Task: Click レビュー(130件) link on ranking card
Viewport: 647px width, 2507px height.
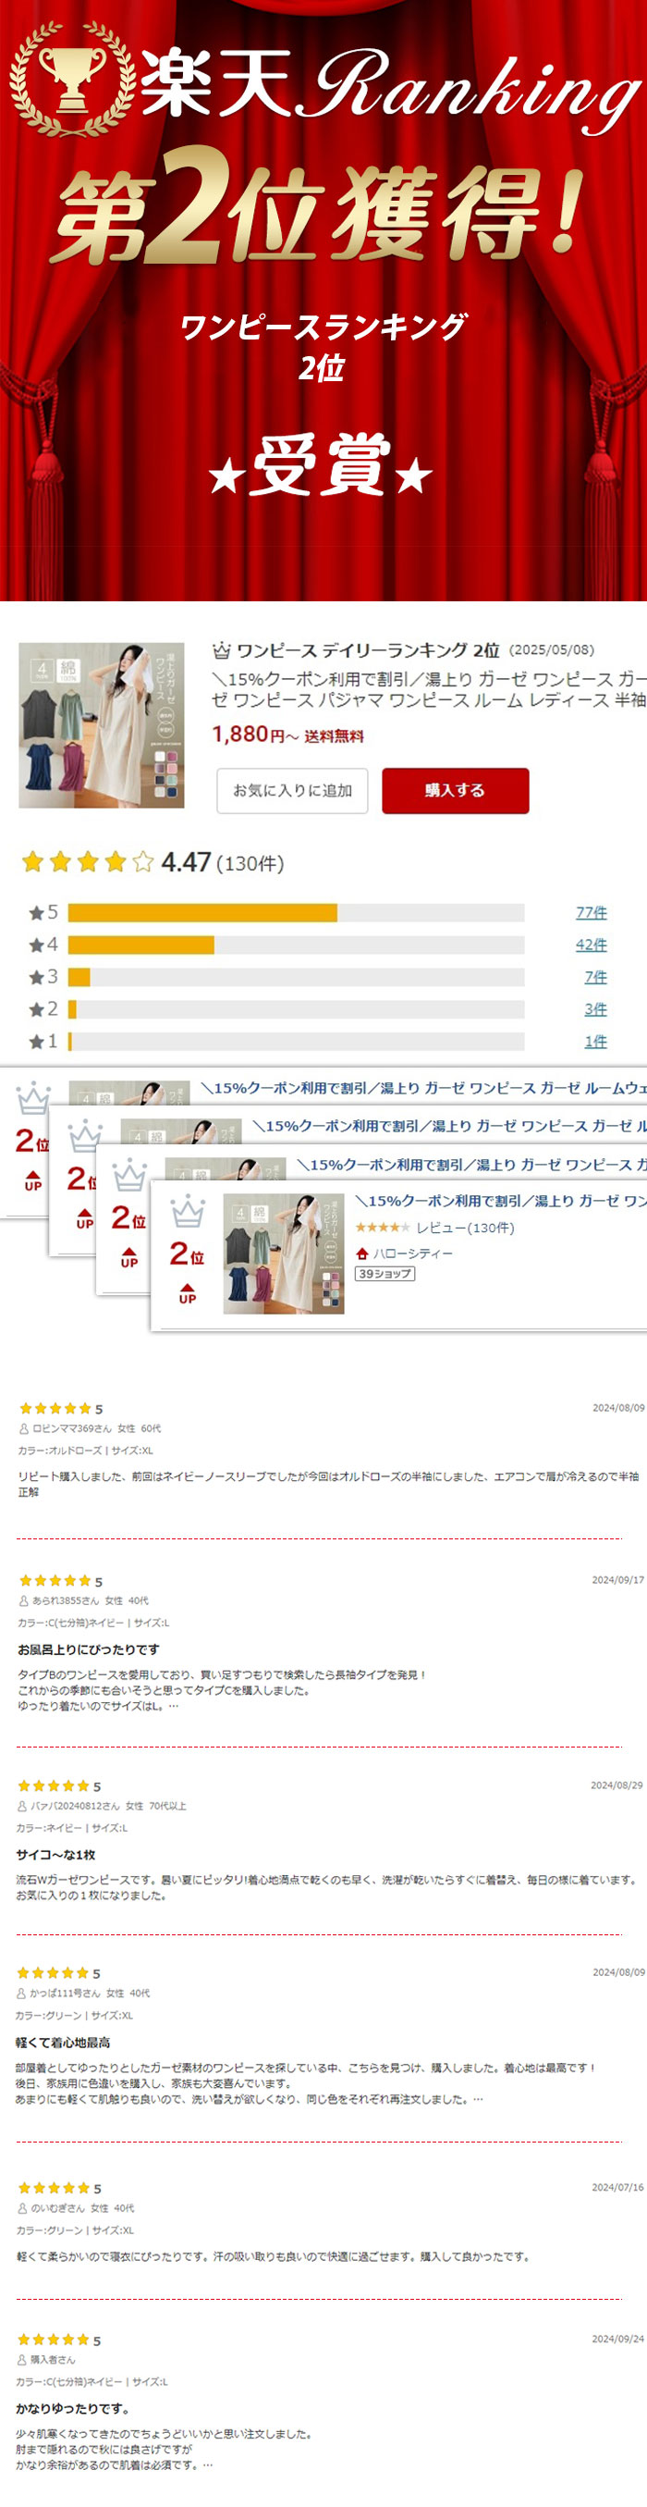Action: (465, 1229)
